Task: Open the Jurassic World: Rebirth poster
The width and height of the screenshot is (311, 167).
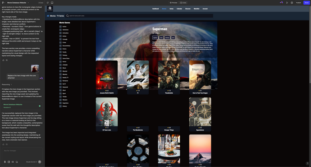Action: point(107,75)
